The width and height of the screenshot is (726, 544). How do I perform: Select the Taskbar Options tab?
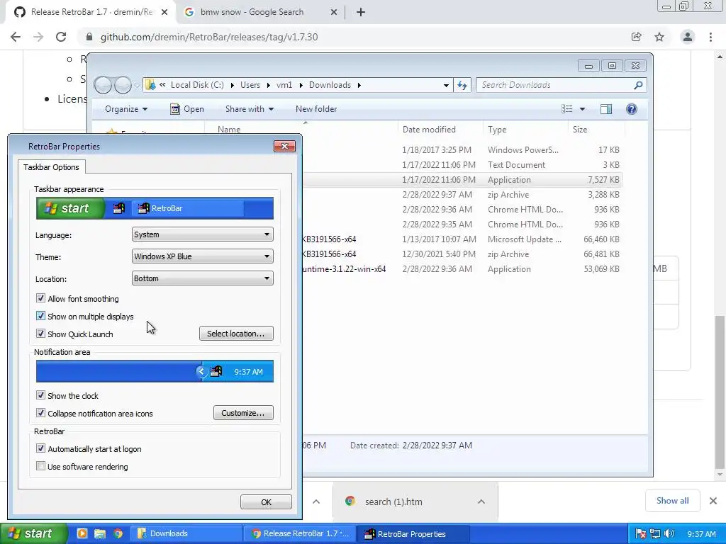point(51,167)
